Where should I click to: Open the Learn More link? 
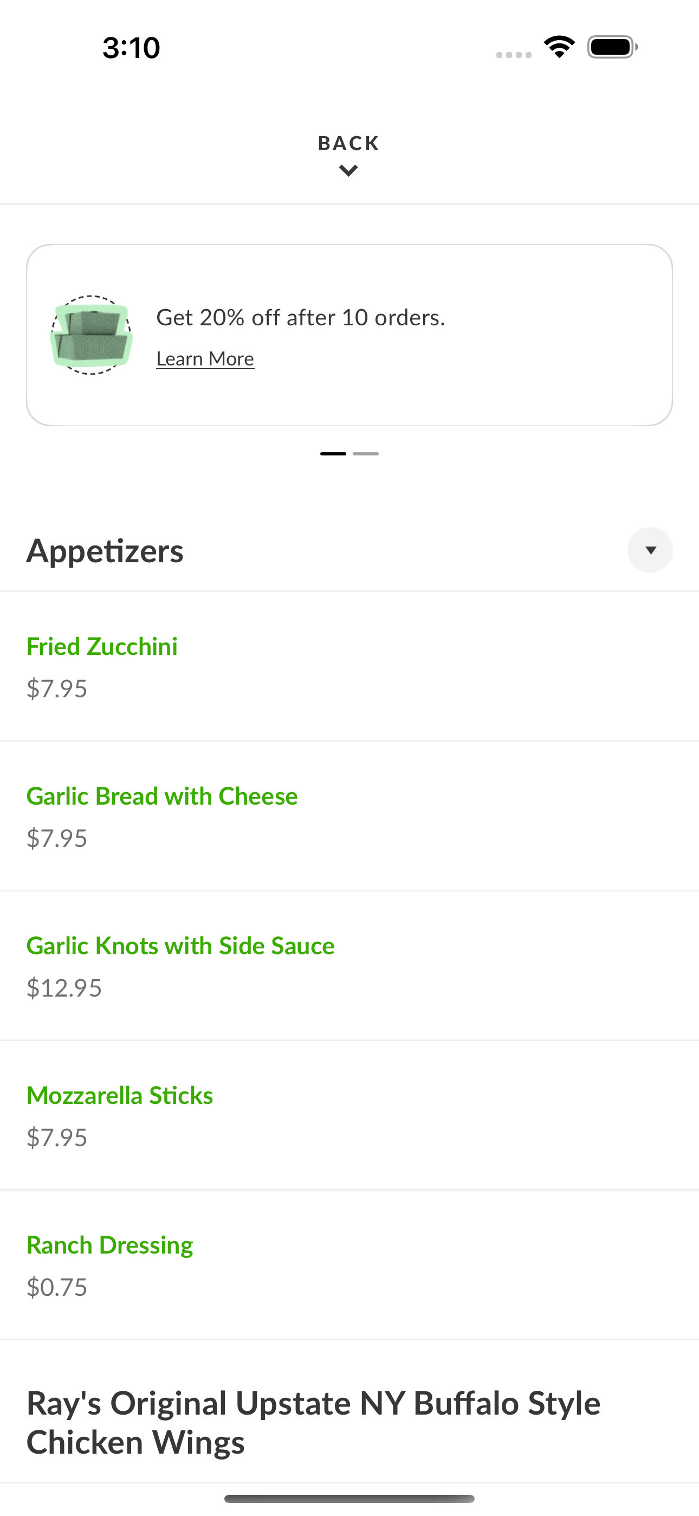click(x=205, y=358)
